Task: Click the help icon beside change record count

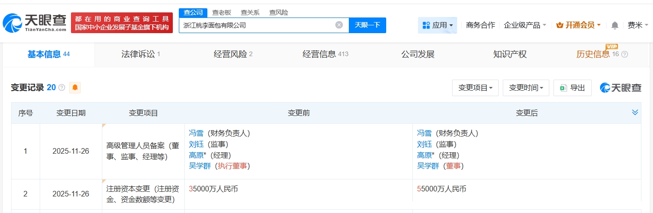Action: [62, 87]
